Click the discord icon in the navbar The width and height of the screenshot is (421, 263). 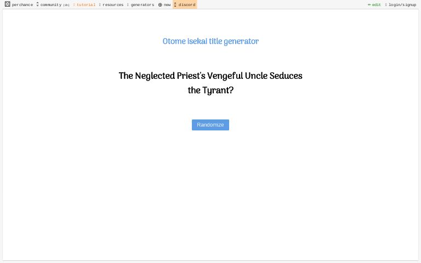175,4
